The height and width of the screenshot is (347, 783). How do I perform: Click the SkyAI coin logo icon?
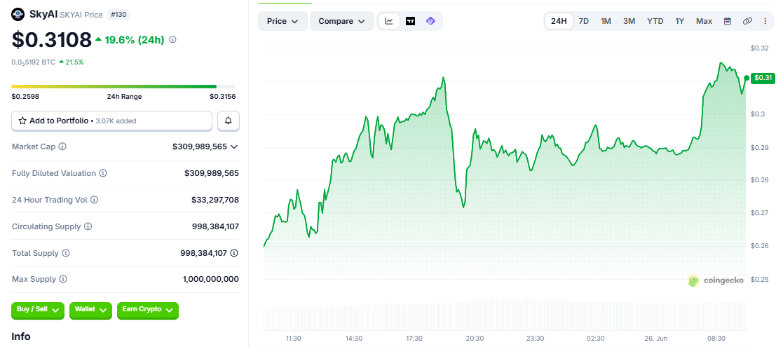18,15
